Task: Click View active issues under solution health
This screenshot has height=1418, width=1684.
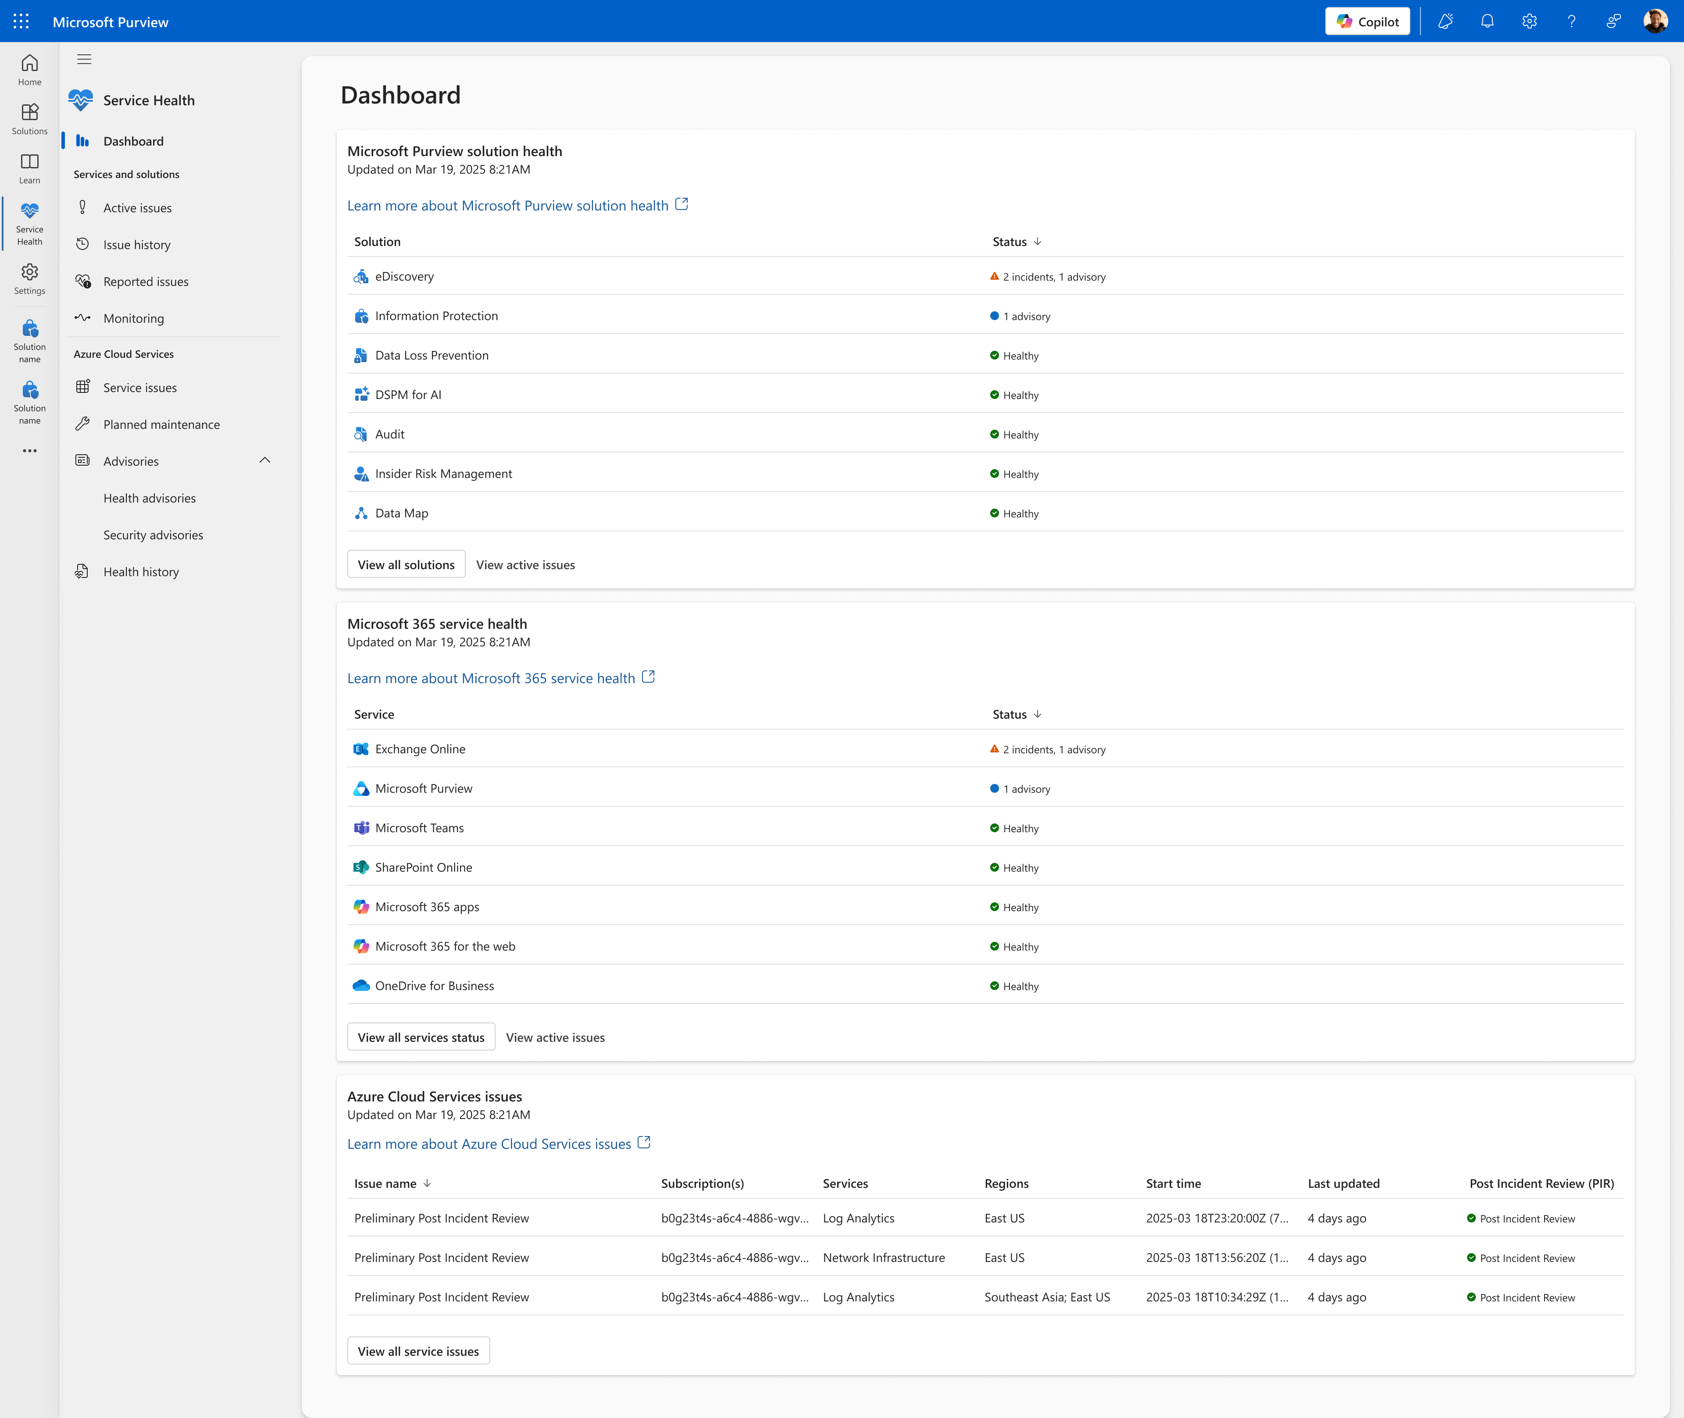Action: coord(526,565)
